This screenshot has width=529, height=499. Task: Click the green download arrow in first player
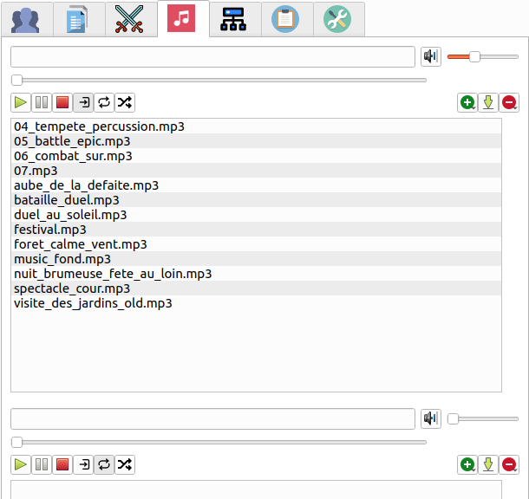coord(488,103)
